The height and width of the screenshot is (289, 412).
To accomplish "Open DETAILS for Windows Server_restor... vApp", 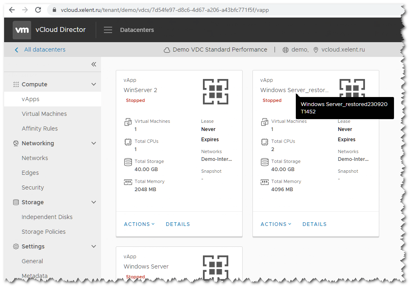I will [x=314, y=224].
